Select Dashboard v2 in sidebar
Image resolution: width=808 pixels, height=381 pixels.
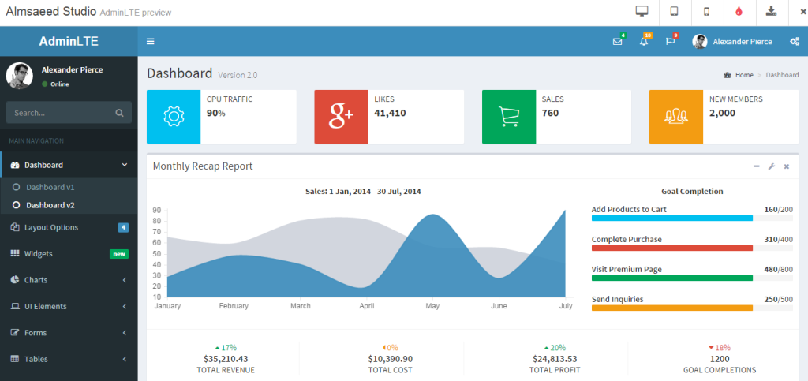[50, 205]
